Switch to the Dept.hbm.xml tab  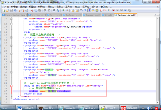37,15
